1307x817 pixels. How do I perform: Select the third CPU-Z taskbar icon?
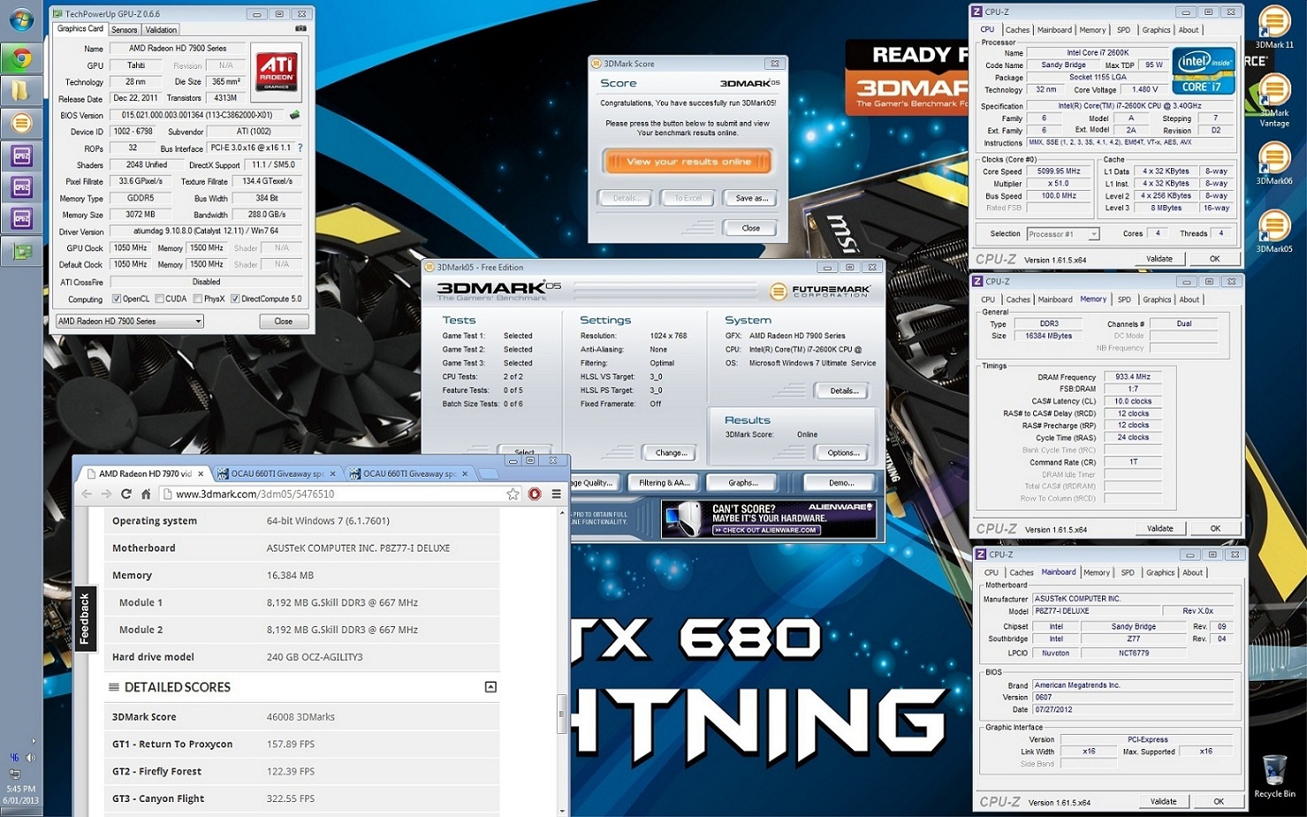click(21, 218)
